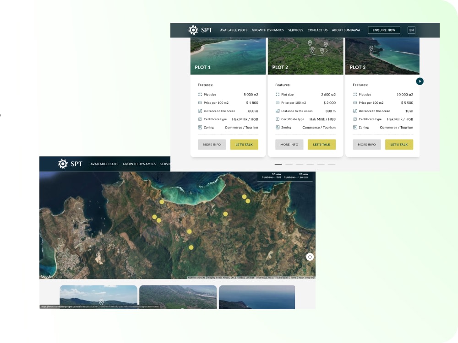This screenshot has height=343, width=458.
Task: Click More Info on the Plot 3 card
Action: (367, 145)
